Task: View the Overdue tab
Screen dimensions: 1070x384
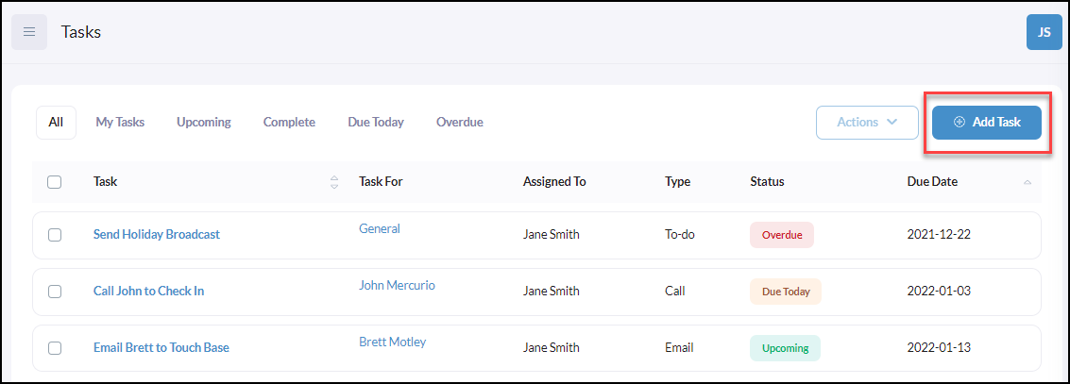Action: [460, 123]
